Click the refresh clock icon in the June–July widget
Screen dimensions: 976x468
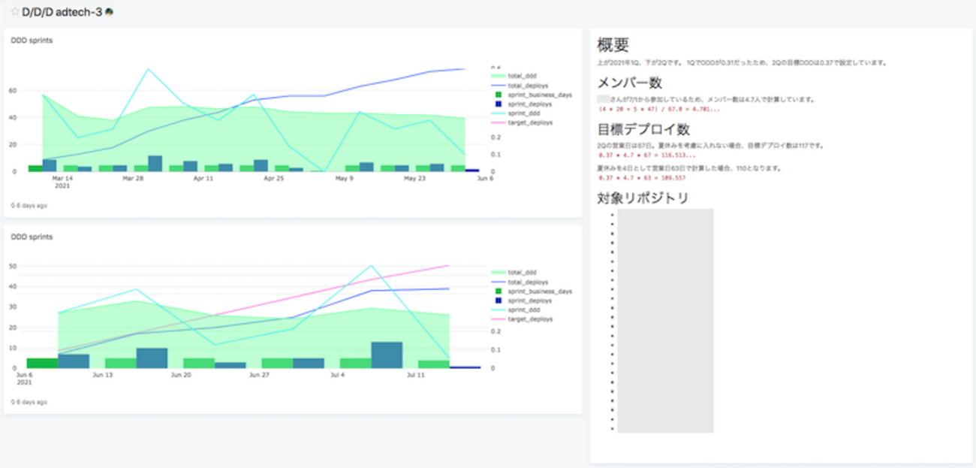(x=13, y=402)
